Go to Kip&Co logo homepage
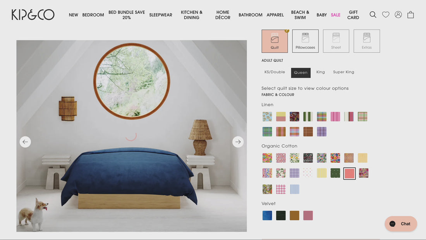This screenshot has width=426, height=240. tap(33, 15)
